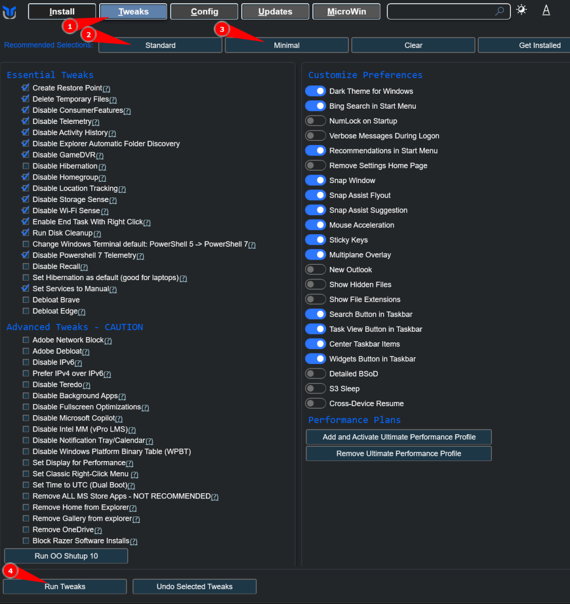Click the 'Essential Tweaks' heading
570x604 pixels.
pos(50,75)
